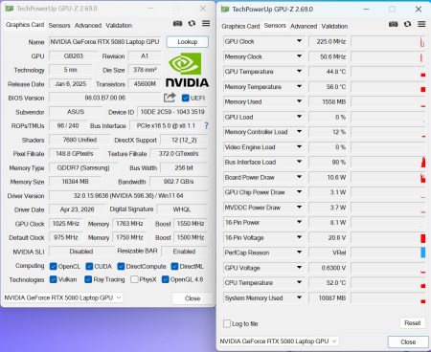This screenshot has width=431, height=352.
Task: Toggle the OpenGL 4.6 checkbox
Action: (165, 279)
